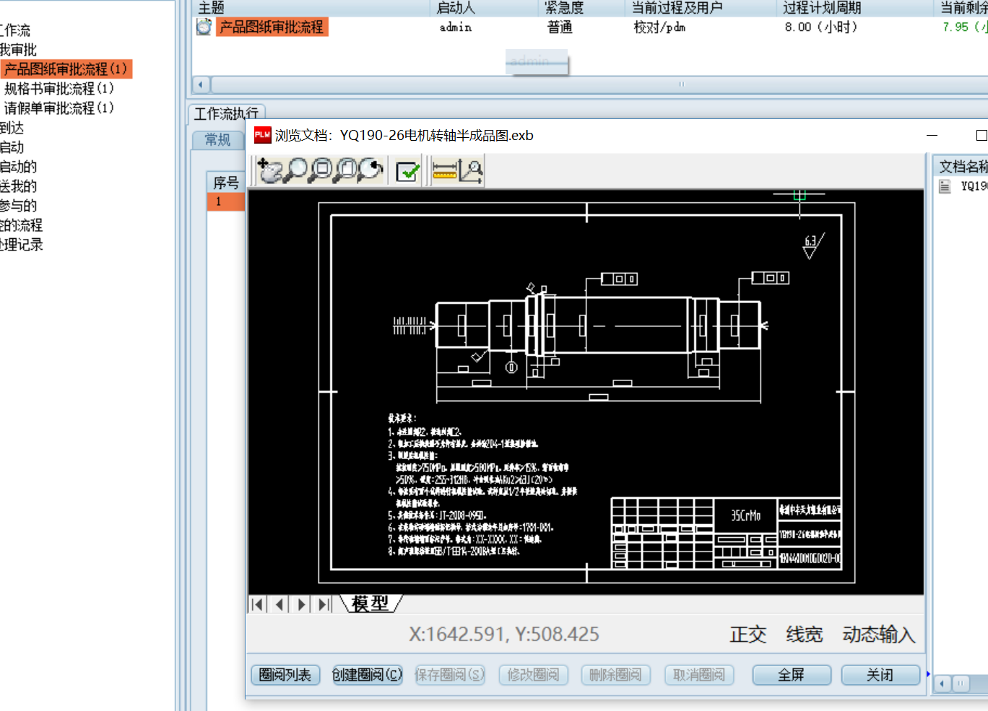Click the zoom magnifier tool

point(295,171)
